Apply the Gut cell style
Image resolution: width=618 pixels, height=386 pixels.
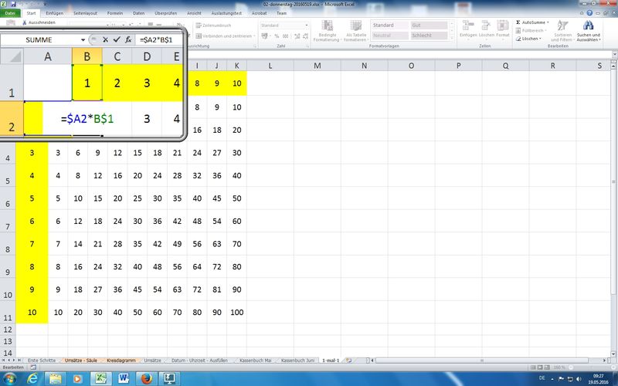pos(429,25)
